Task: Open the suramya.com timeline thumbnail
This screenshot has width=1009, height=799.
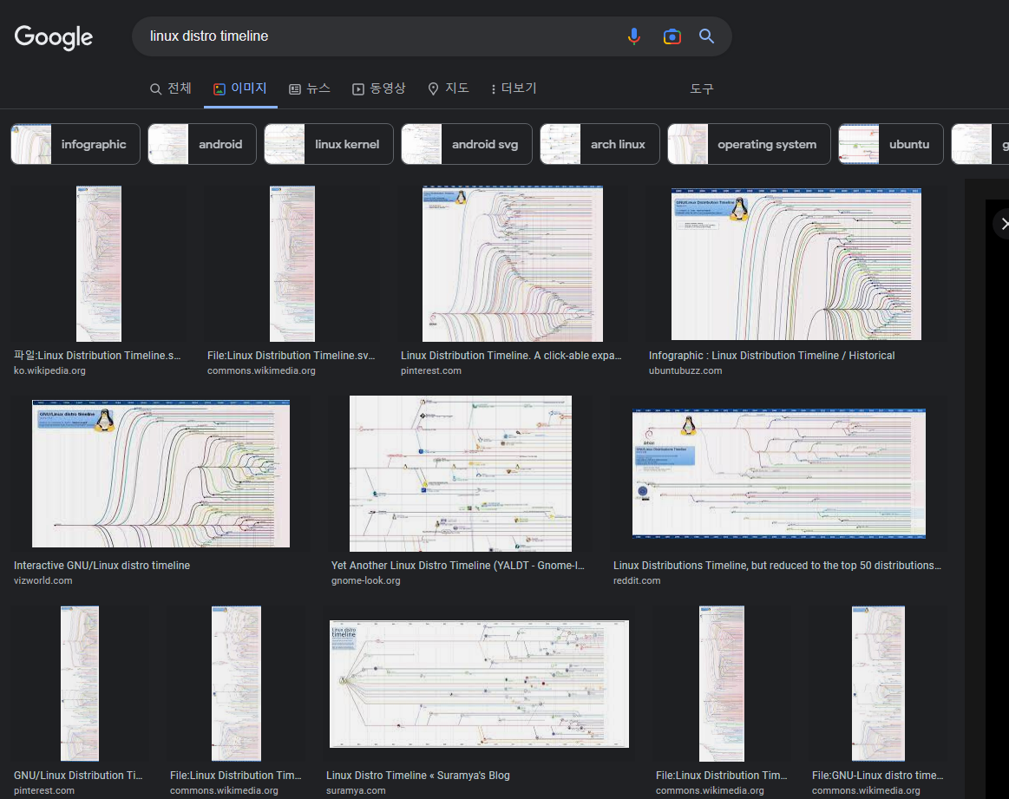Action: pyautogui.click(x=479, y=684)
